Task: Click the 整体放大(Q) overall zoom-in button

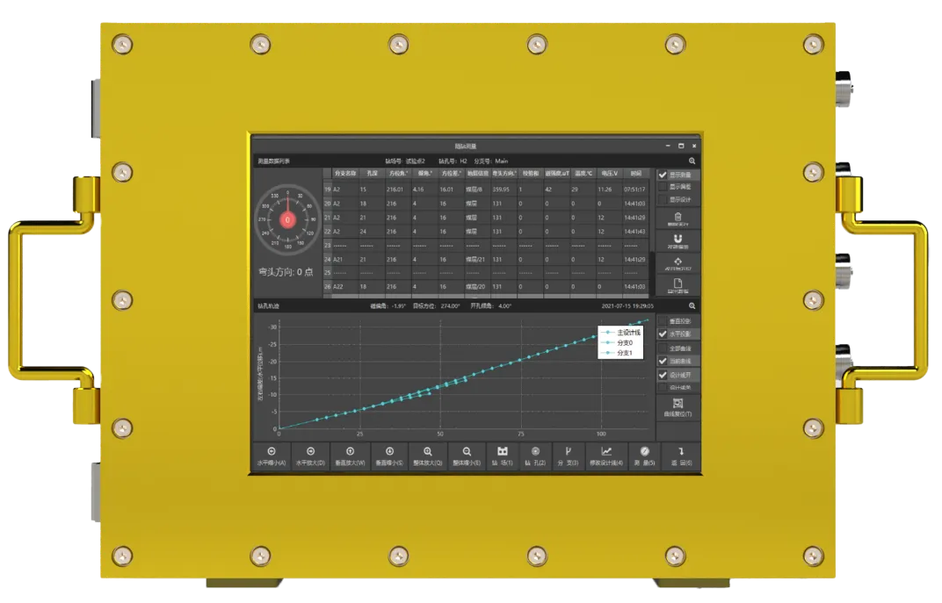Action: [427, 456]
